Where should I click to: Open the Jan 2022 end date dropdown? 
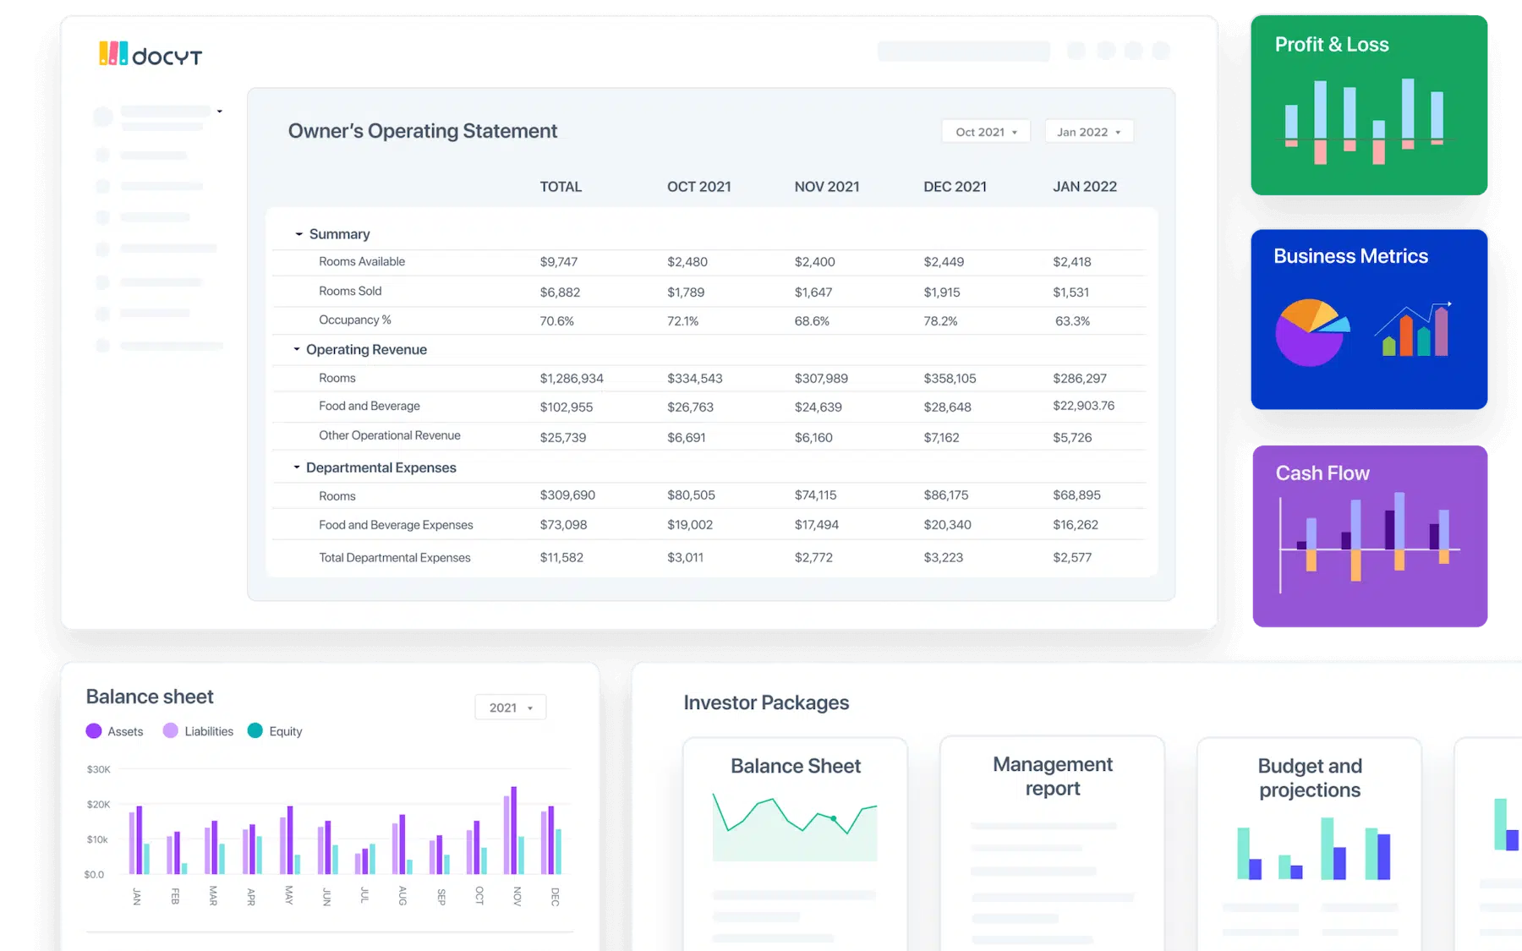coord(1089,132)
